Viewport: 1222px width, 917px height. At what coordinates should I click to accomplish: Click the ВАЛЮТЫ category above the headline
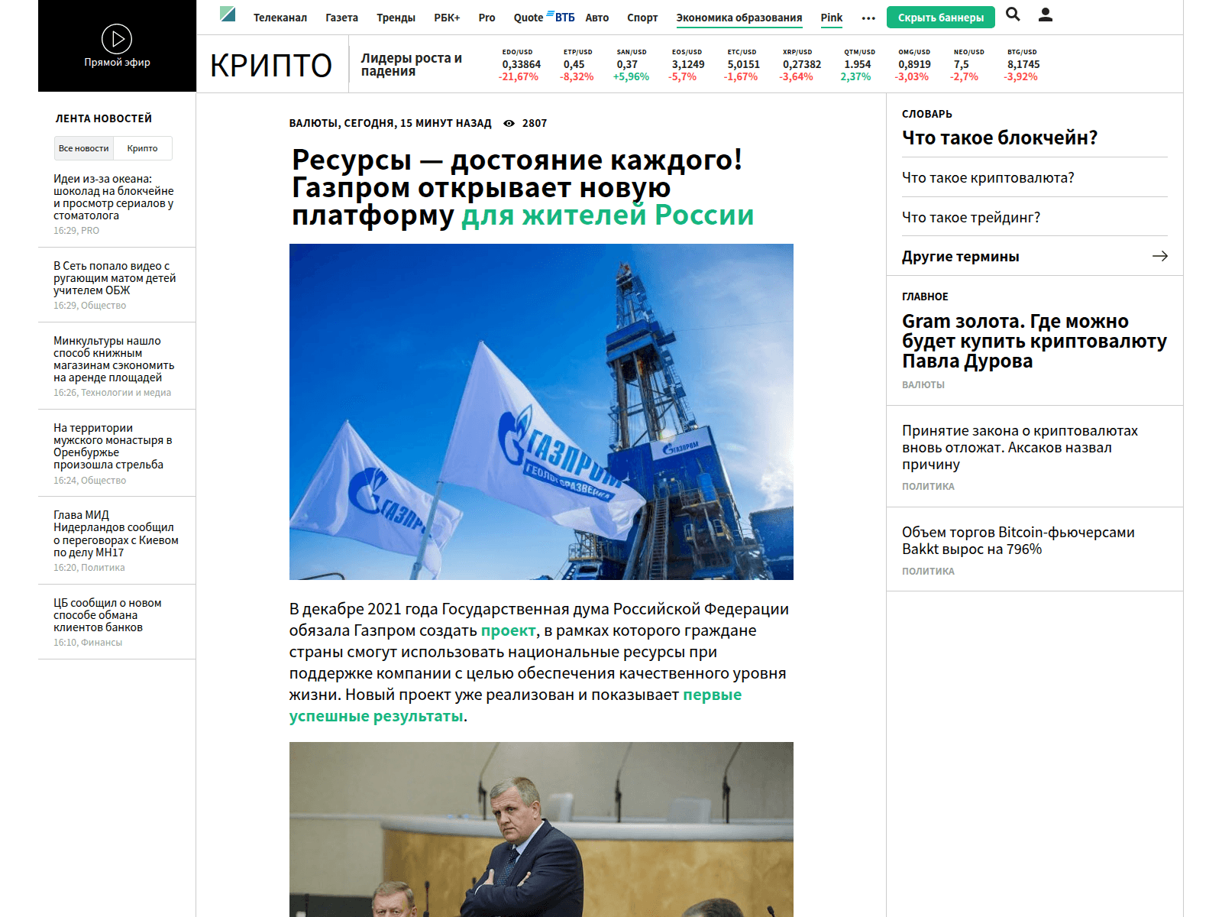(313, 123)
